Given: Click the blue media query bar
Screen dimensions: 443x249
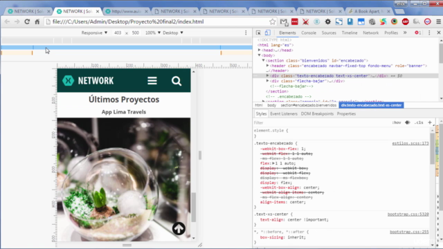Looking at the screenshot, I should [126, 48].
